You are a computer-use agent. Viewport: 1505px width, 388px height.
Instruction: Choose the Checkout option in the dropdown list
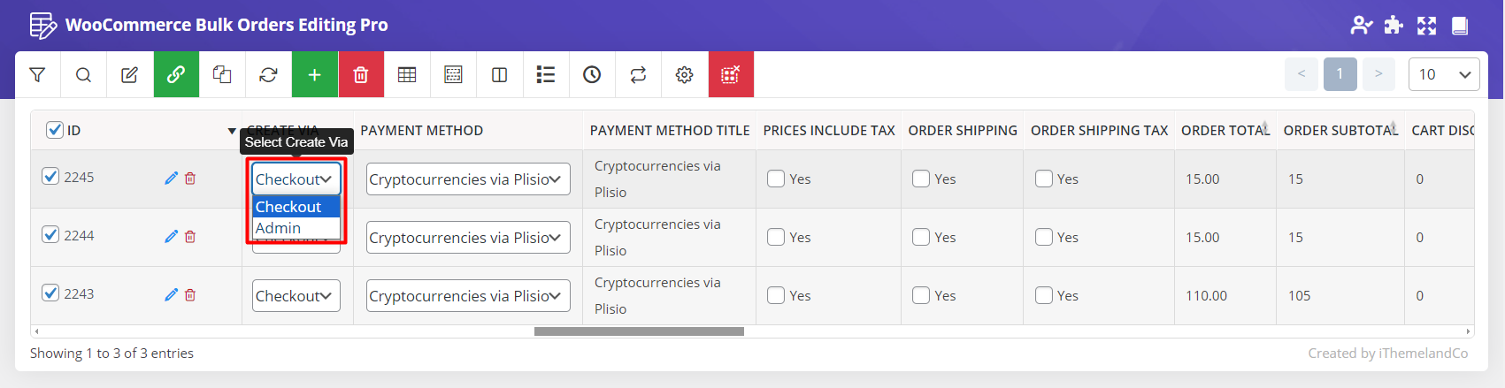[x=288, y=207]
